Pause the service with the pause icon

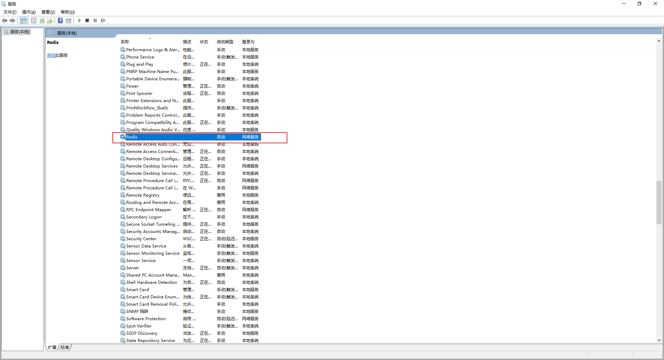tap(95, 21)
